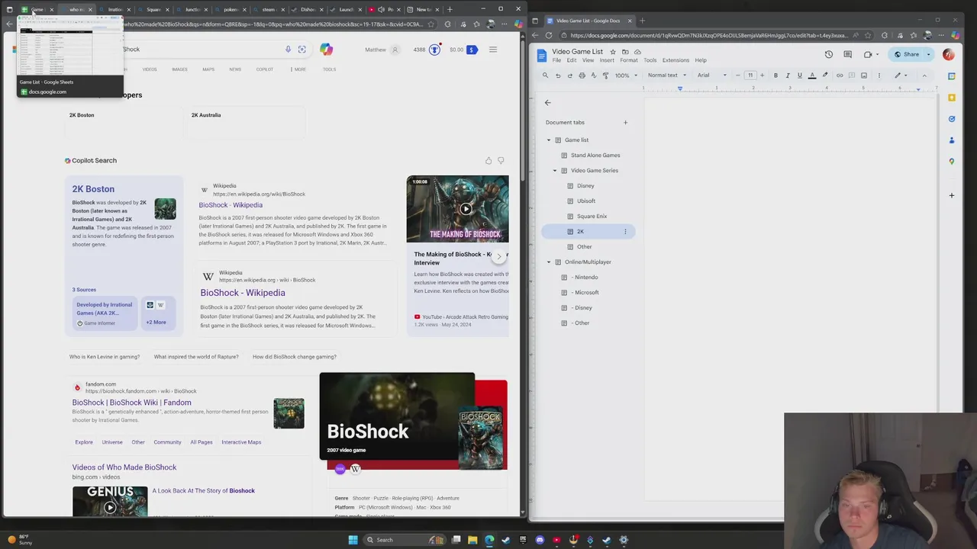Viewport: 977px width, 549px height.
Task: Switch to the VIDEOS search tab in Bing
Action: (150, 69)
